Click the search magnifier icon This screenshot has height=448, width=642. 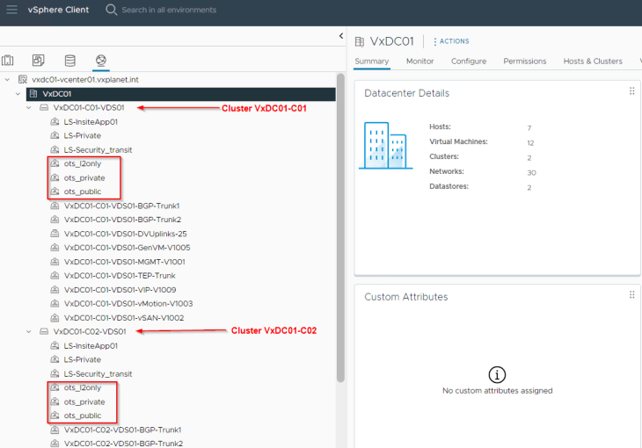[112, 10]
